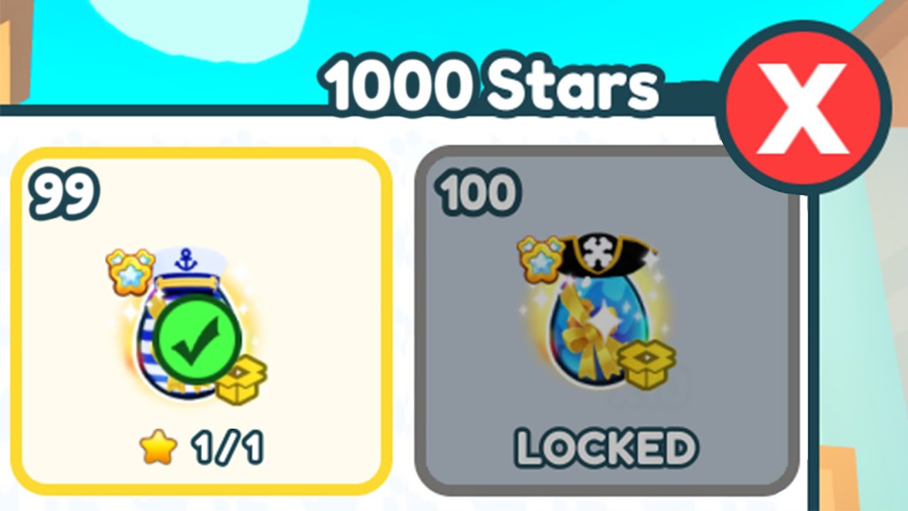
Task: Open the locked tier 100 reward card
Action: pyautogui.click(x=607, y=321)
